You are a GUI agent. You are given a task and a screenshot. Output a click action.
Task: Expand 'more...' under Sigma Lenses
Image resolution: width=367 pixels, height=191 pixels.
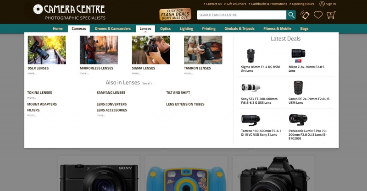136,73
